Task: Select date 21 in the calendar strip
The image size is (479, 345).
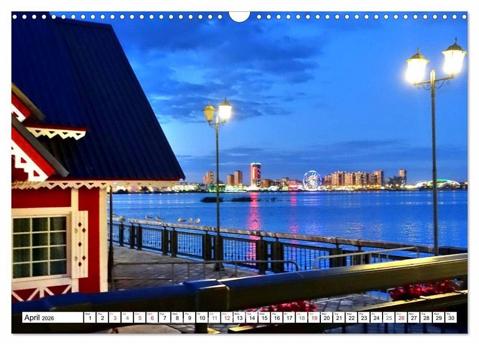Action: (x=339, y=317)
